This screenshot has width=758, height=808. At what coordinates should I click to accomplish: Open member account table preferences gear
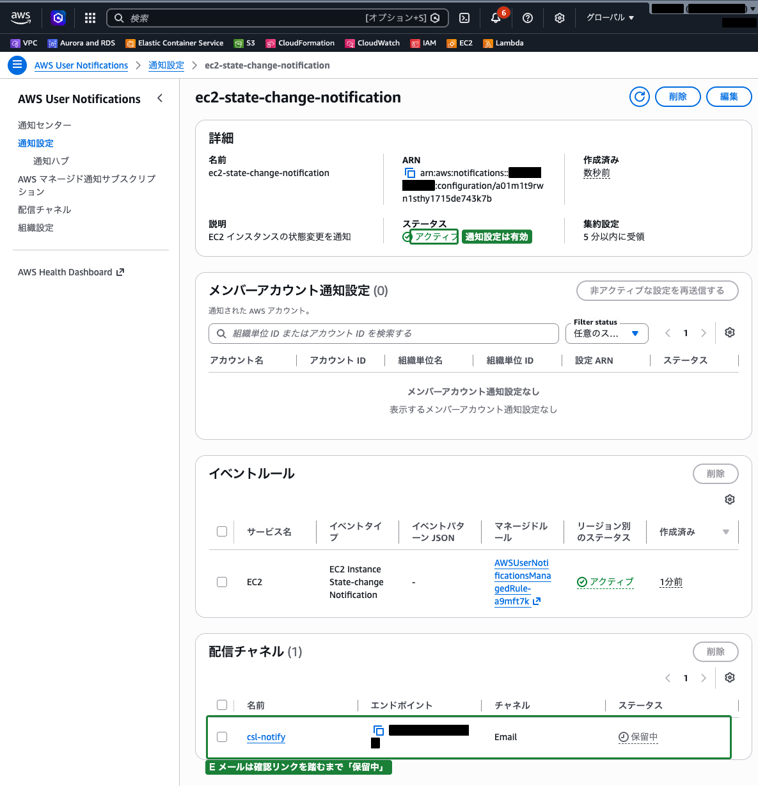pyautogui.click(x=730, y=332)
